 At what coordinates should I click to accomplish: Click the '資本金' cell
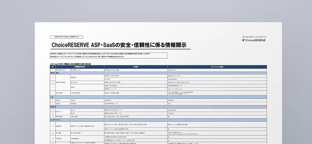tap(87, 113)
